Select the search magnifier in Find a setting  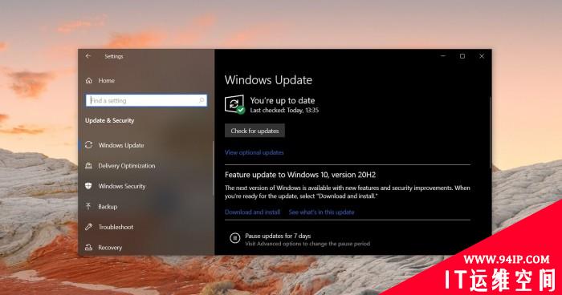(x=202, y=100)
